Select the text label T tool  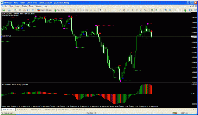(137, 10)
